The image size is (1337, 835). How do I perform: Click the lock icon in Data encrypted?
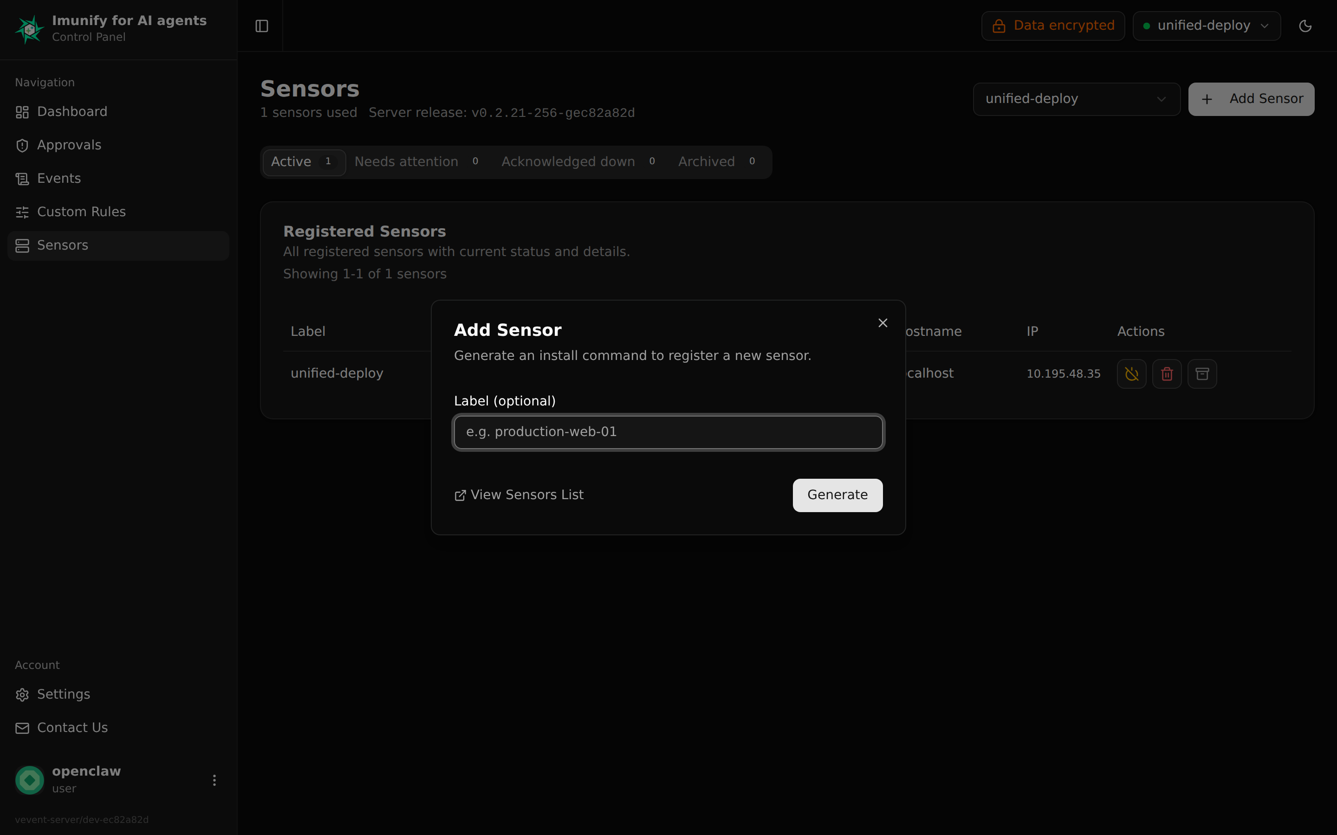(x=998, y=26)
